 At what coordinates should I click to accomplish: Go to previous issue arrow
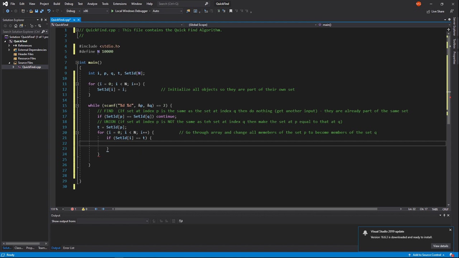[x=96, y=209]
